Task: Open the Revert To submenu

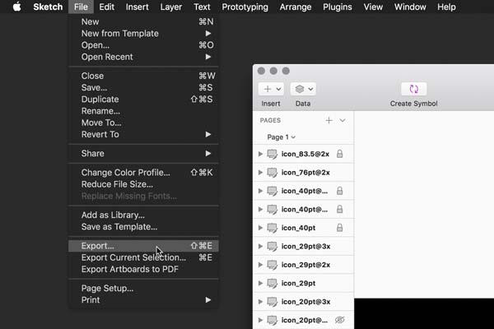Action: [143, 134]
